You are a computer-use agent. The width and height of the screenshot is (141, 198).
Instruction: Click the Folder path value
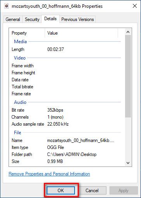[x=72, y=154]
